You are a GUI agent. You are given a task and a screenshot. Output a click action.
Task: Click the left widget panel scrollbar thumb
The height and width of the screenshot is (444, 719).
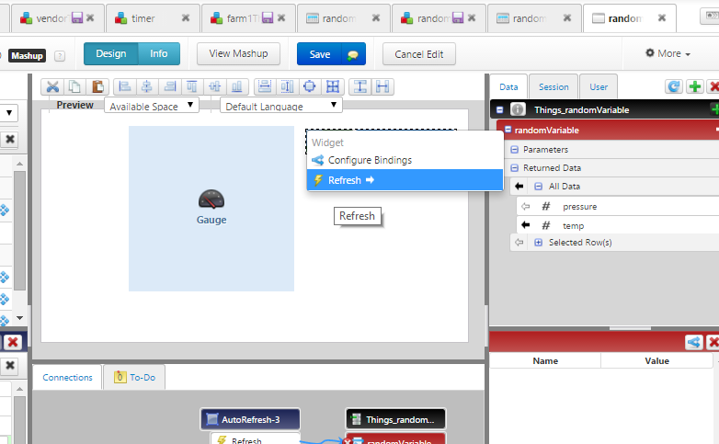click(x=19, y=231)
